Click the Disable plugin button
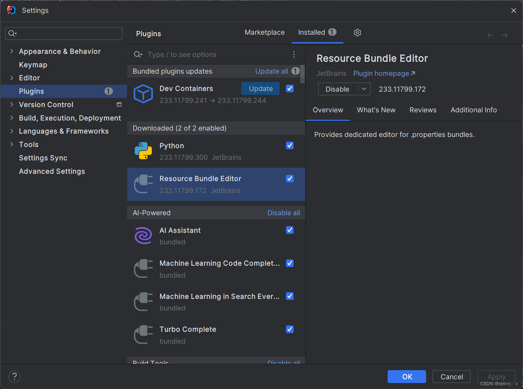 point(338,89)
